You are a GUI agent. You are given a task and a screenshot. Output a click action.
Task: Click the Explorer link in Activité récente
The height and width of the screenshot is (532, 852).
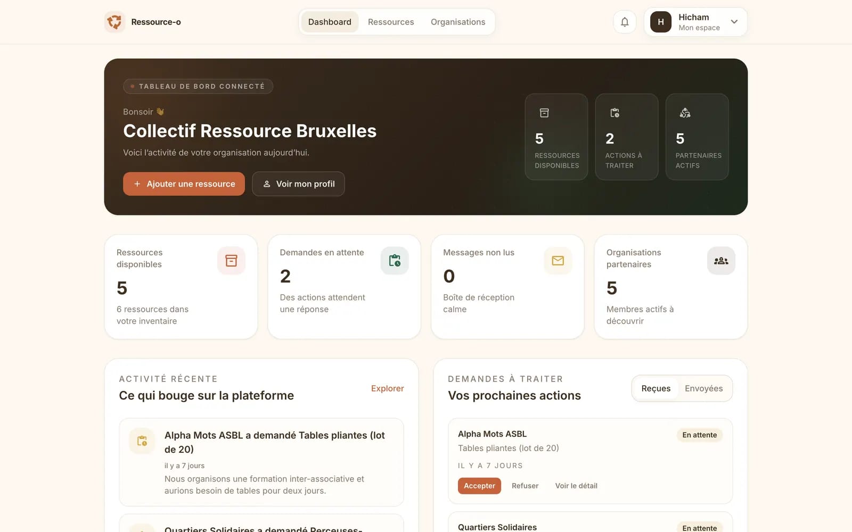[387, 388]
